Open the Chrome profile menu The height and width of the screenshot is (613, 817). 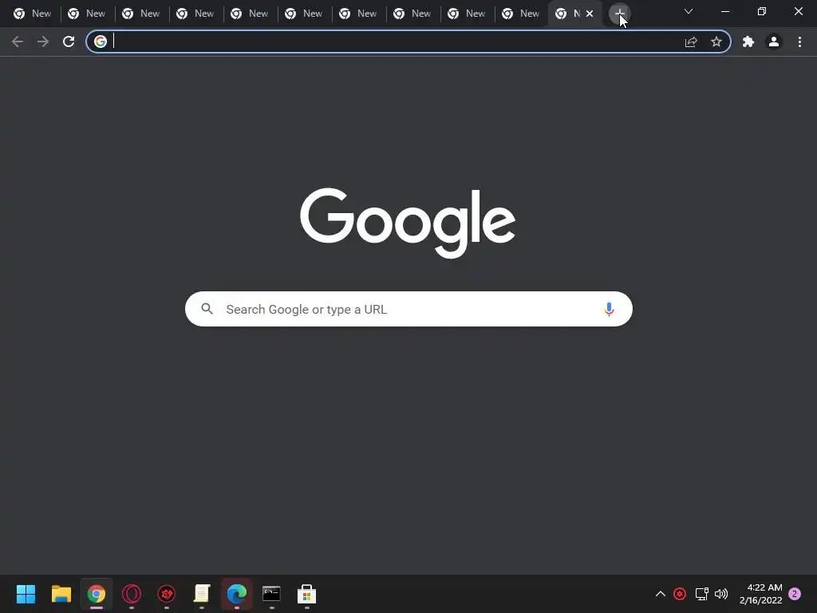(774, 42)
